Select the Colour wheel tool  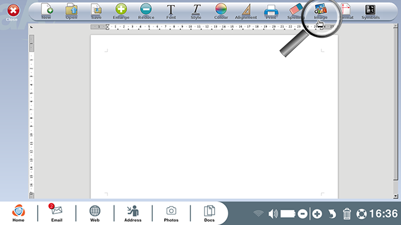pos(221,12)
